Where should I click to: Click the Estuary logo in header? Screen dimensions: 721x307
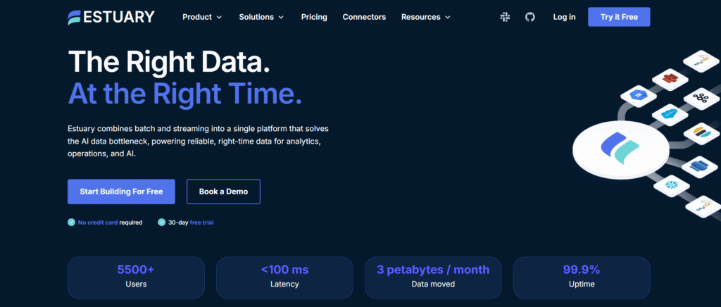point(112,17)
